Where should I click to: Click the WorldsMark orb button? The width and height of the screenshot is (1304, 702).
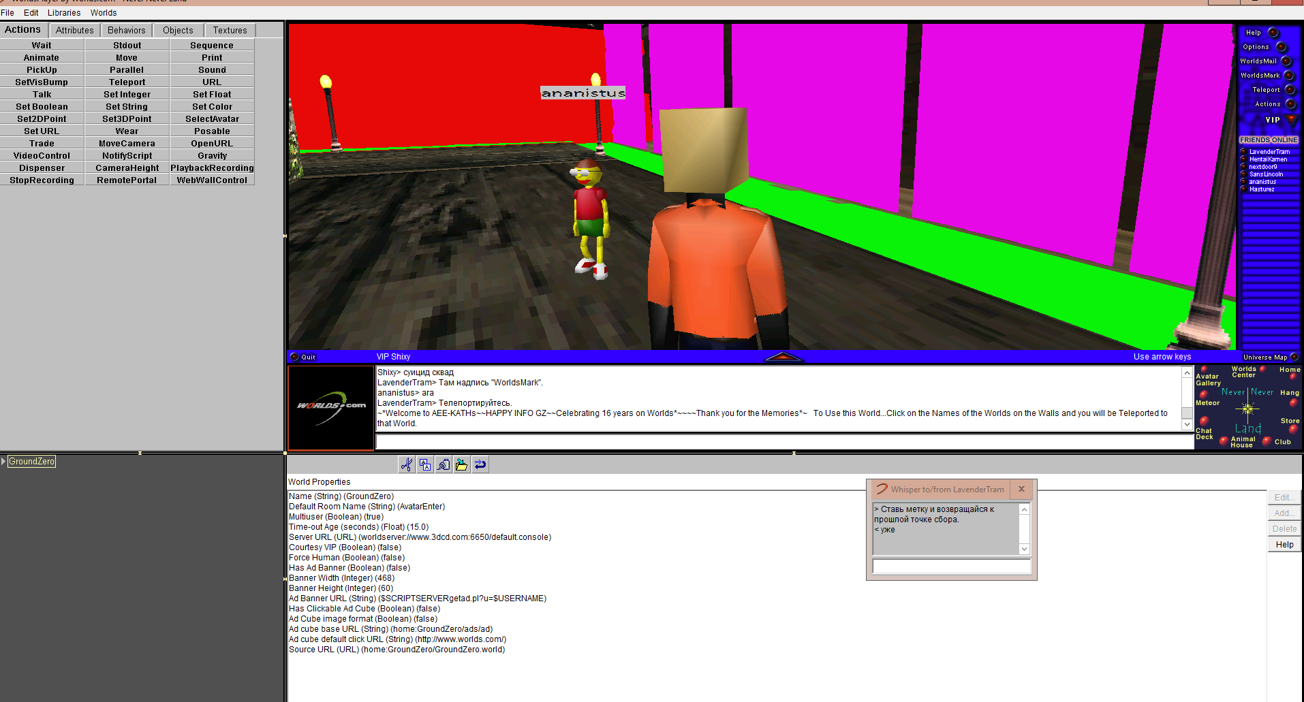point(1289,76)
